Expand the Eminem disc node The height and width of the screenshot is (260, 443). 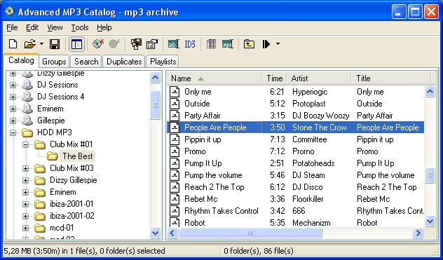coord(13,109)
